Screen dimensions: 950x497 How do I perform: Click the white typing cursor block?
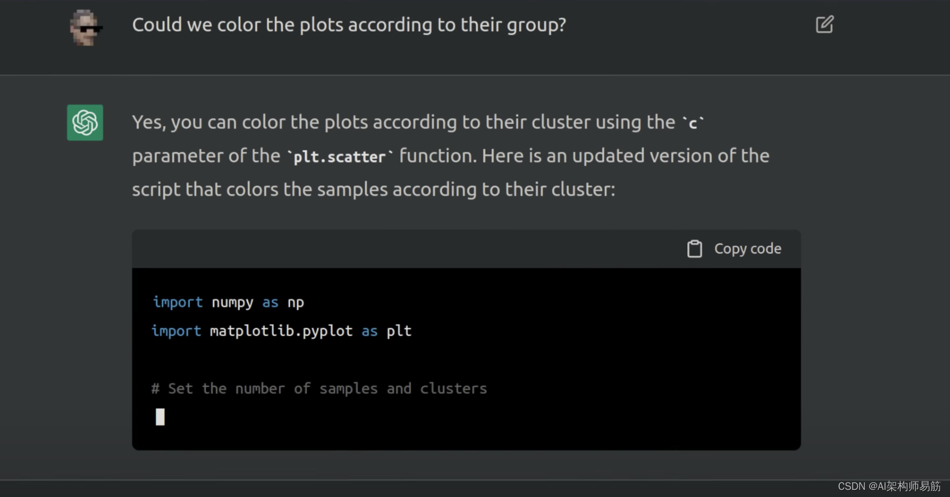(160, 417)
